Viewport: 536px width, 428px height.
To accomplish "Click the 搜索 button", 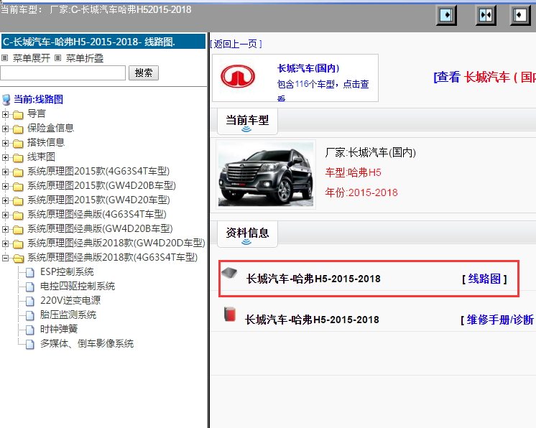I will click(144, 73).
